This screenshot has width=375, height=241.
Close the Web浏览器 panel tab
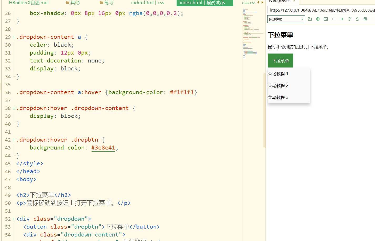pyautogui.click(x=294, y=1)
